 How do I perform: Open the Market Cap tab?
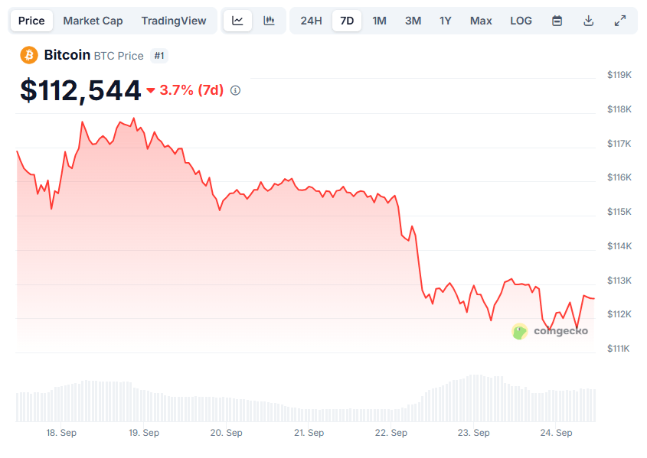tap(93, 21)
